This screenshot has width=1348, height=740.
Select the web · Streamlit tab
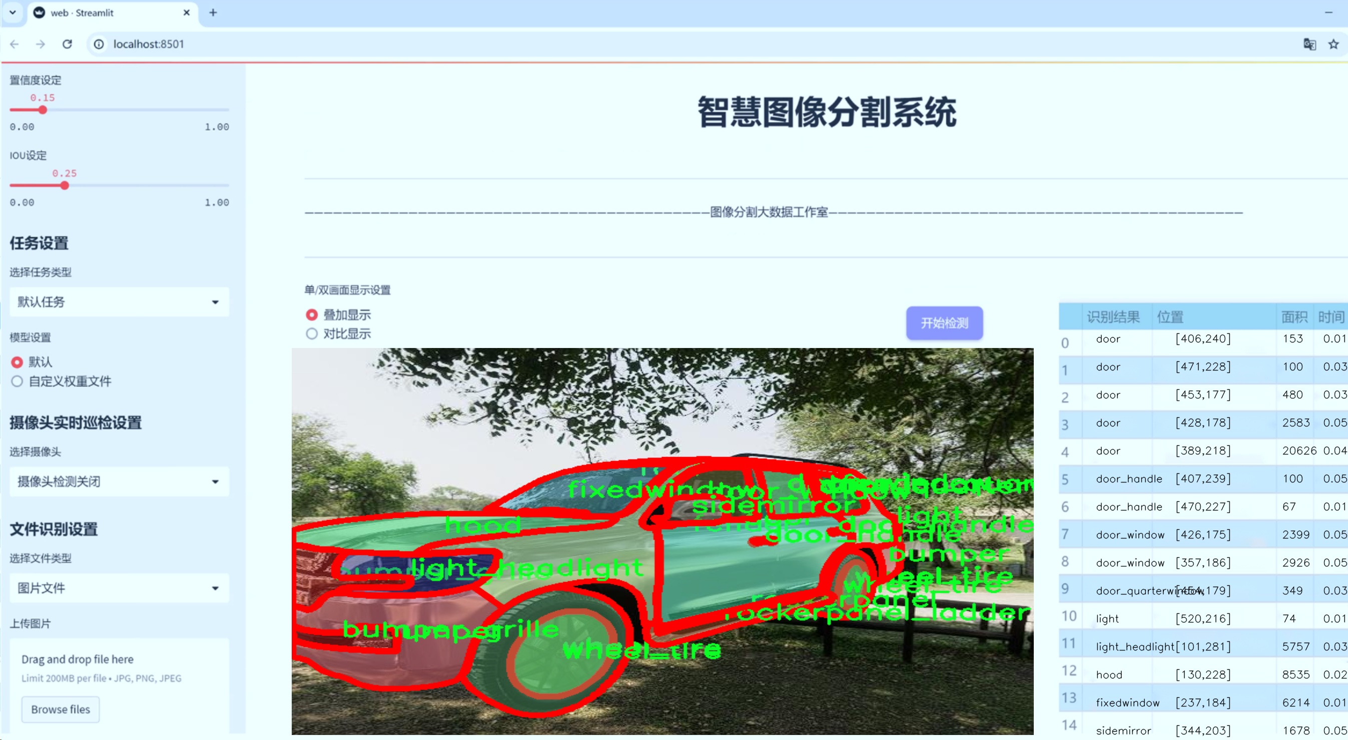pyautogui.click(x=113, y=12)
